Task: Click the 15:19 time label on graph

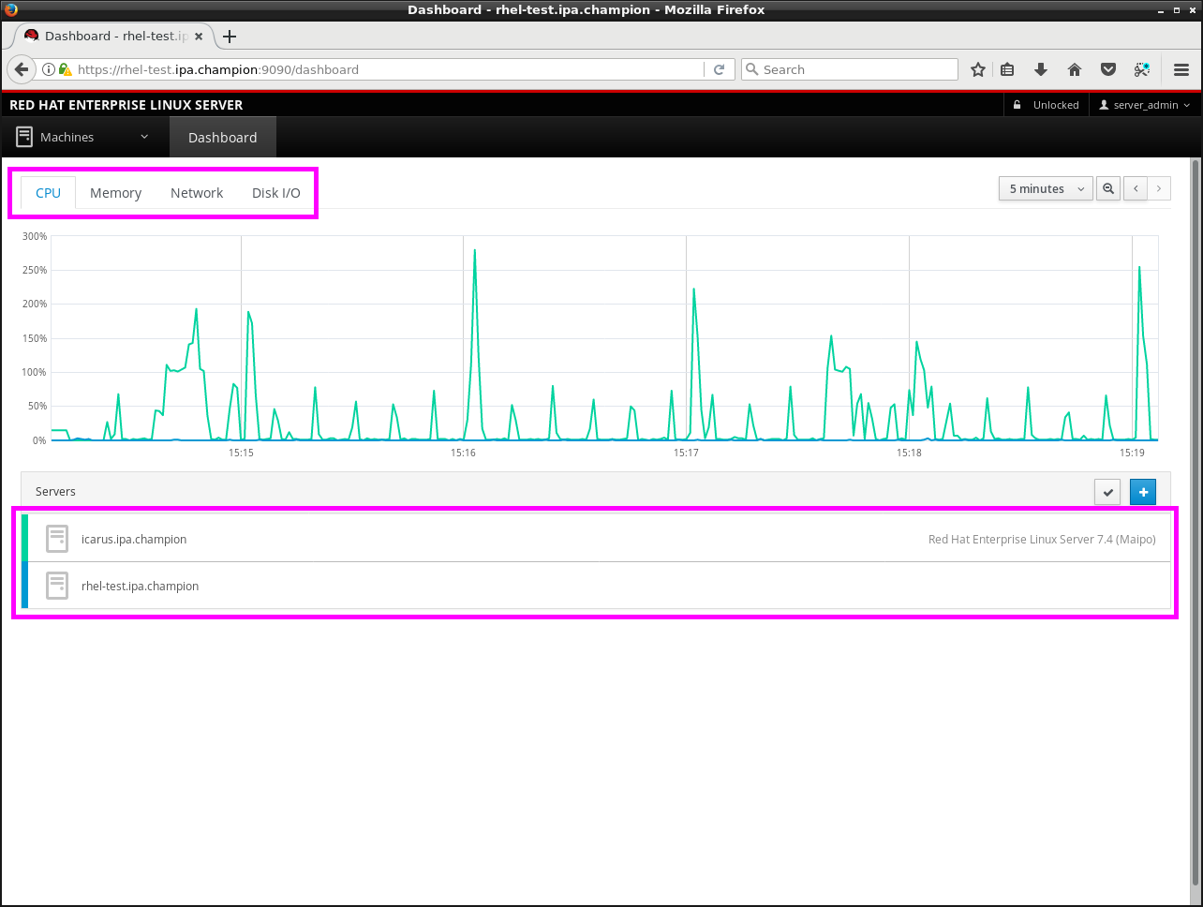Action: tap(1132, 453)
